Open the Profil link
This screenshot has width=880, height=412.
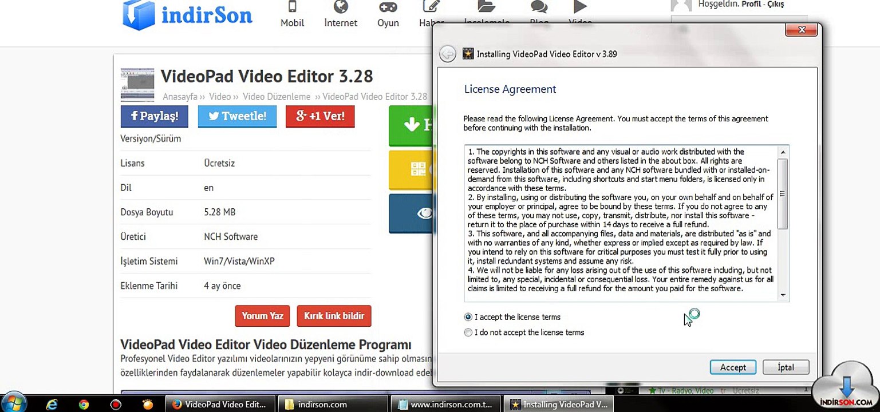point(751,5)
